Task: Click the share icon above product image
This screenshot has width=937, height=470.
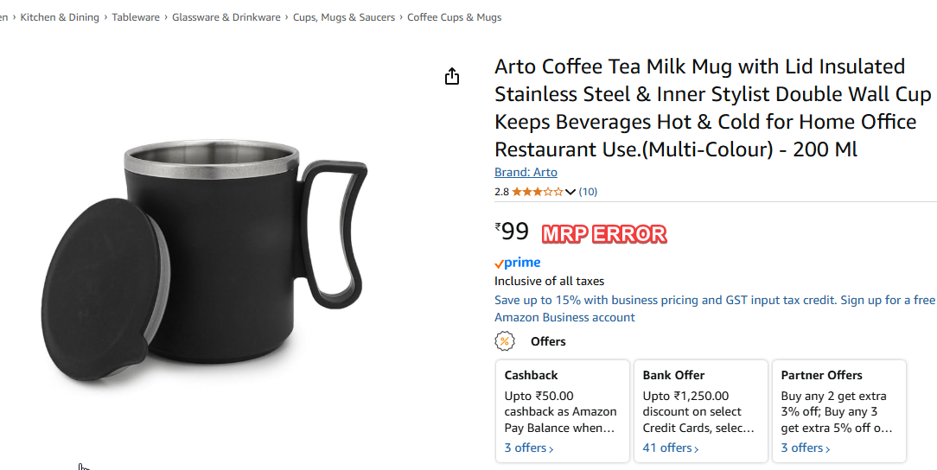Action: 452,76
